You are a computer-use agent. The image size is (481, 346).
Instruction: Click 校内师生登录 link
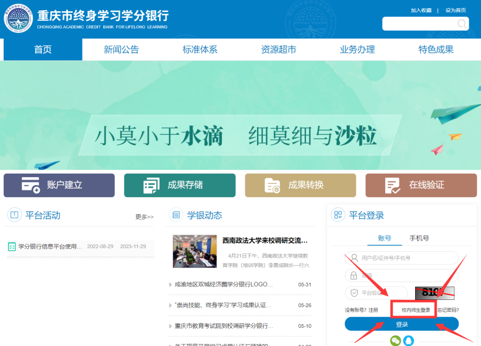[x=416, y=310]
